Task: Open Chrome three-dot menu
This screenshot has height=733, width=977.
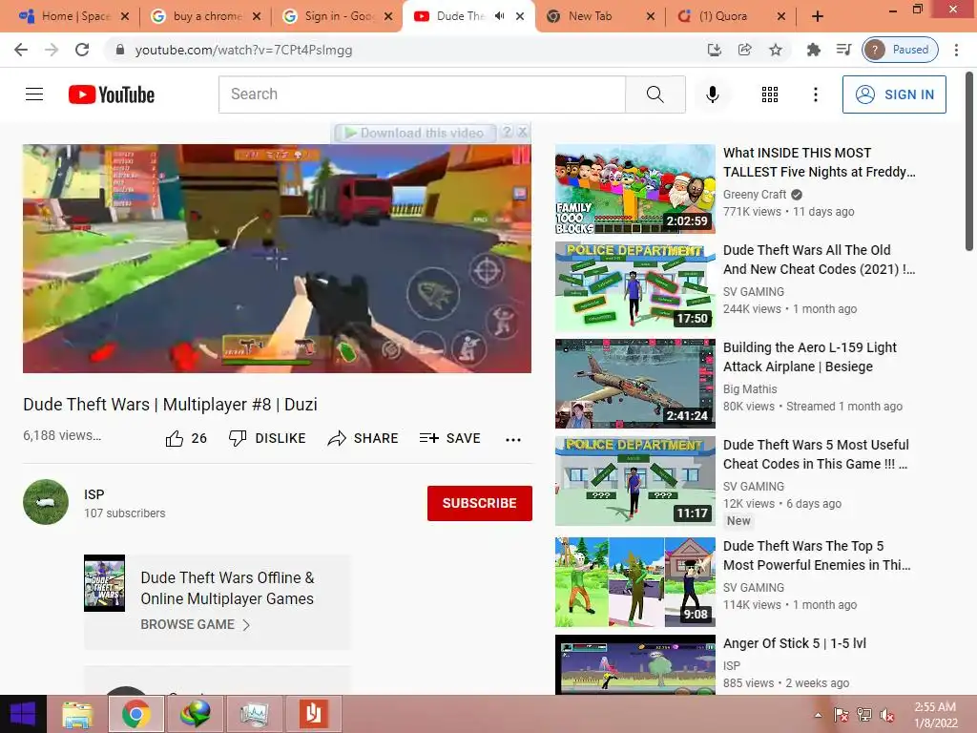Action: point(956,50)
